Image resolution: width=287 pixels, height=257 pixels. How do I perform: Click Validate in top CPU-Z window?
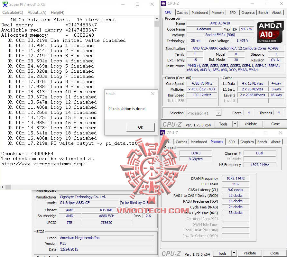(251, 124)
